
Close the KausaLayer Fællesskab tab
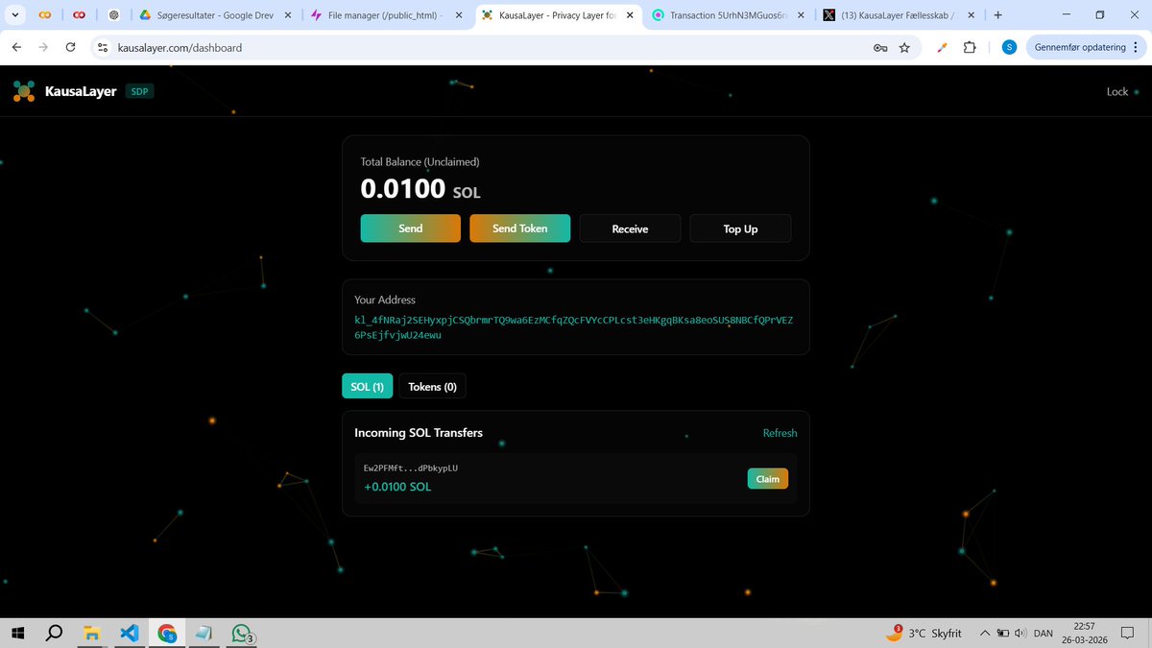point(971,15)
